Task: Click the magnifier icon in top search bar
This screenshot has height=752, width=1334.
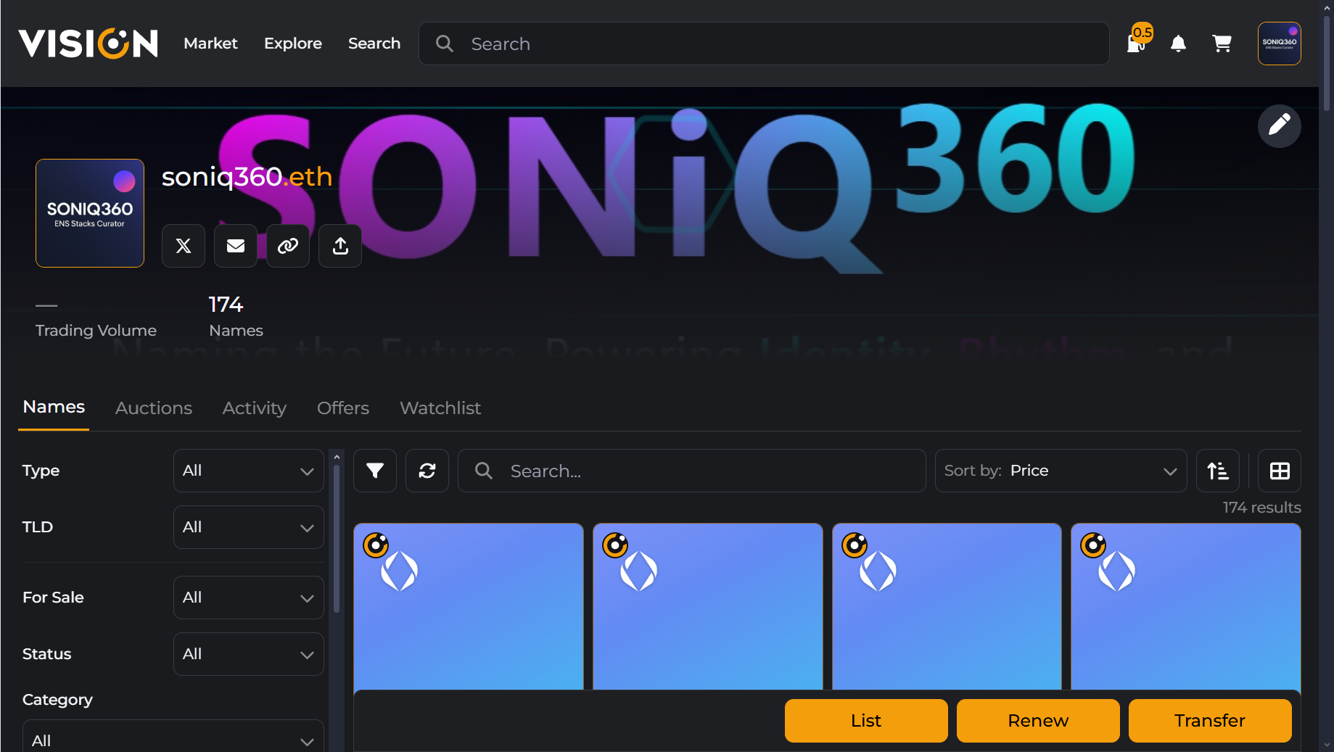Action: click(x=445, y=44)
